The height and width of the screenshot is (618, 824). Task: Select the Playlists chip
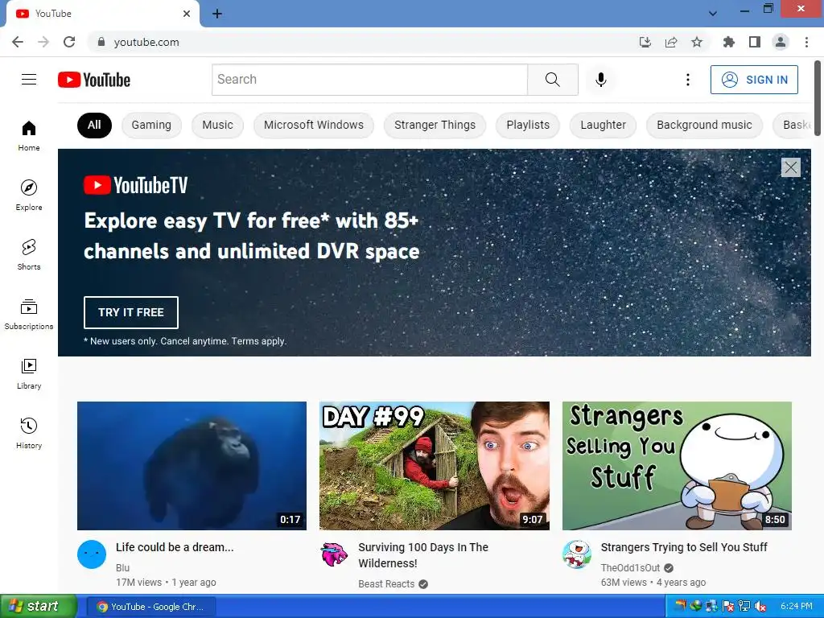(528, 125)
